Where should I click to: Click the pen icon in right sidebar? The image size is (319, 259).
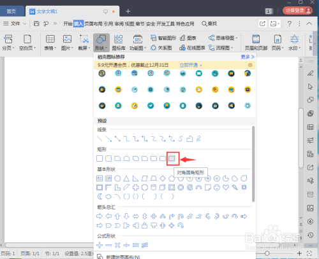[310, 73]
